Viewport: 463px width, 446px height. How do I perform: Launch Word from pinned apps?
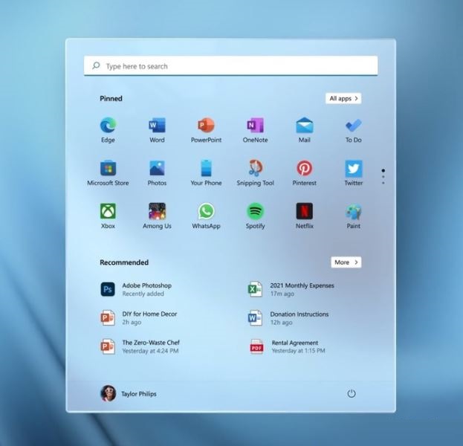[x=157, y=130]
